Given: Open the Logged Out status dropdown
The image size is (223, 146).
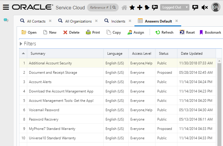Looking at the screenshot, I should pos(175,7).
